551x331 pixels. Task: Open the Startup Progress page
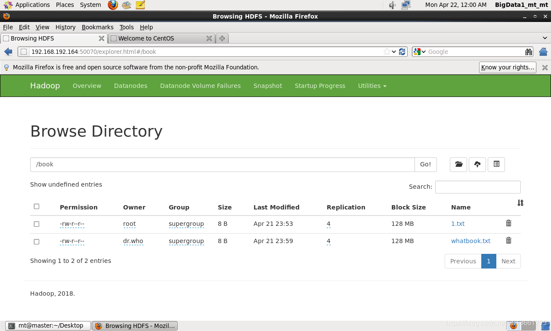point(320,86)
